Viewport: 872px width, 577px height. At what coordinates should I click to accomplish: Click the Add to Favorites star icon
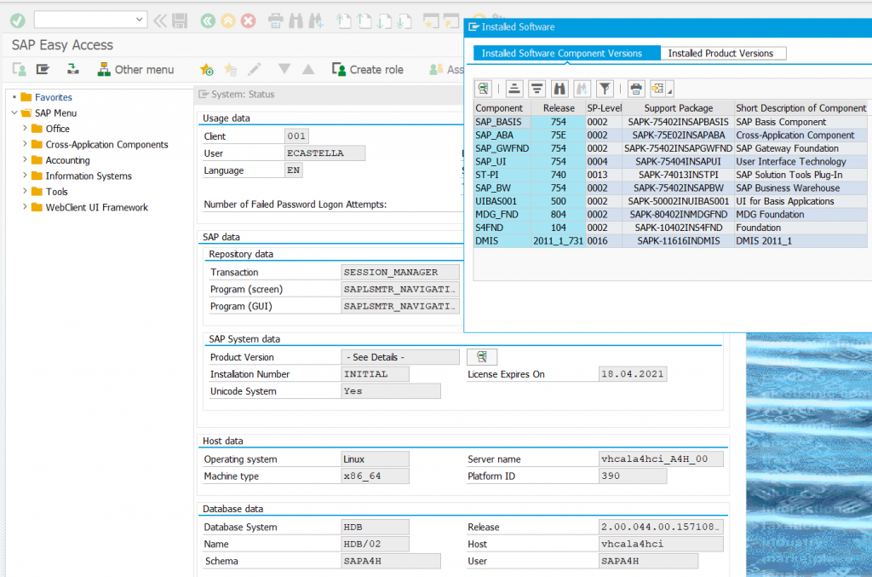point(206,70)
